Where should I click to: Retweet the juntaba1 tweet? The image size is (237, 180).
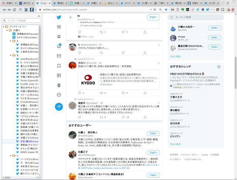click(x=101, y=117)
